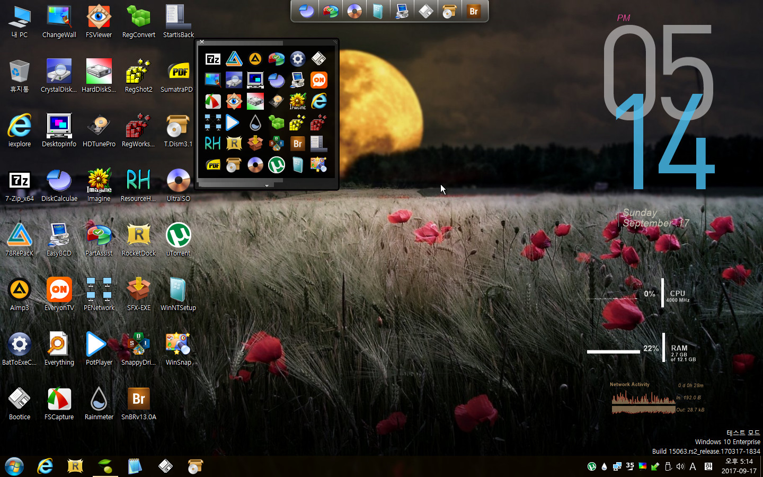Open the SnBRv13.0A desktop shortcut
The width and height of the screenshot is (763, 477).
tap(139, 404)
